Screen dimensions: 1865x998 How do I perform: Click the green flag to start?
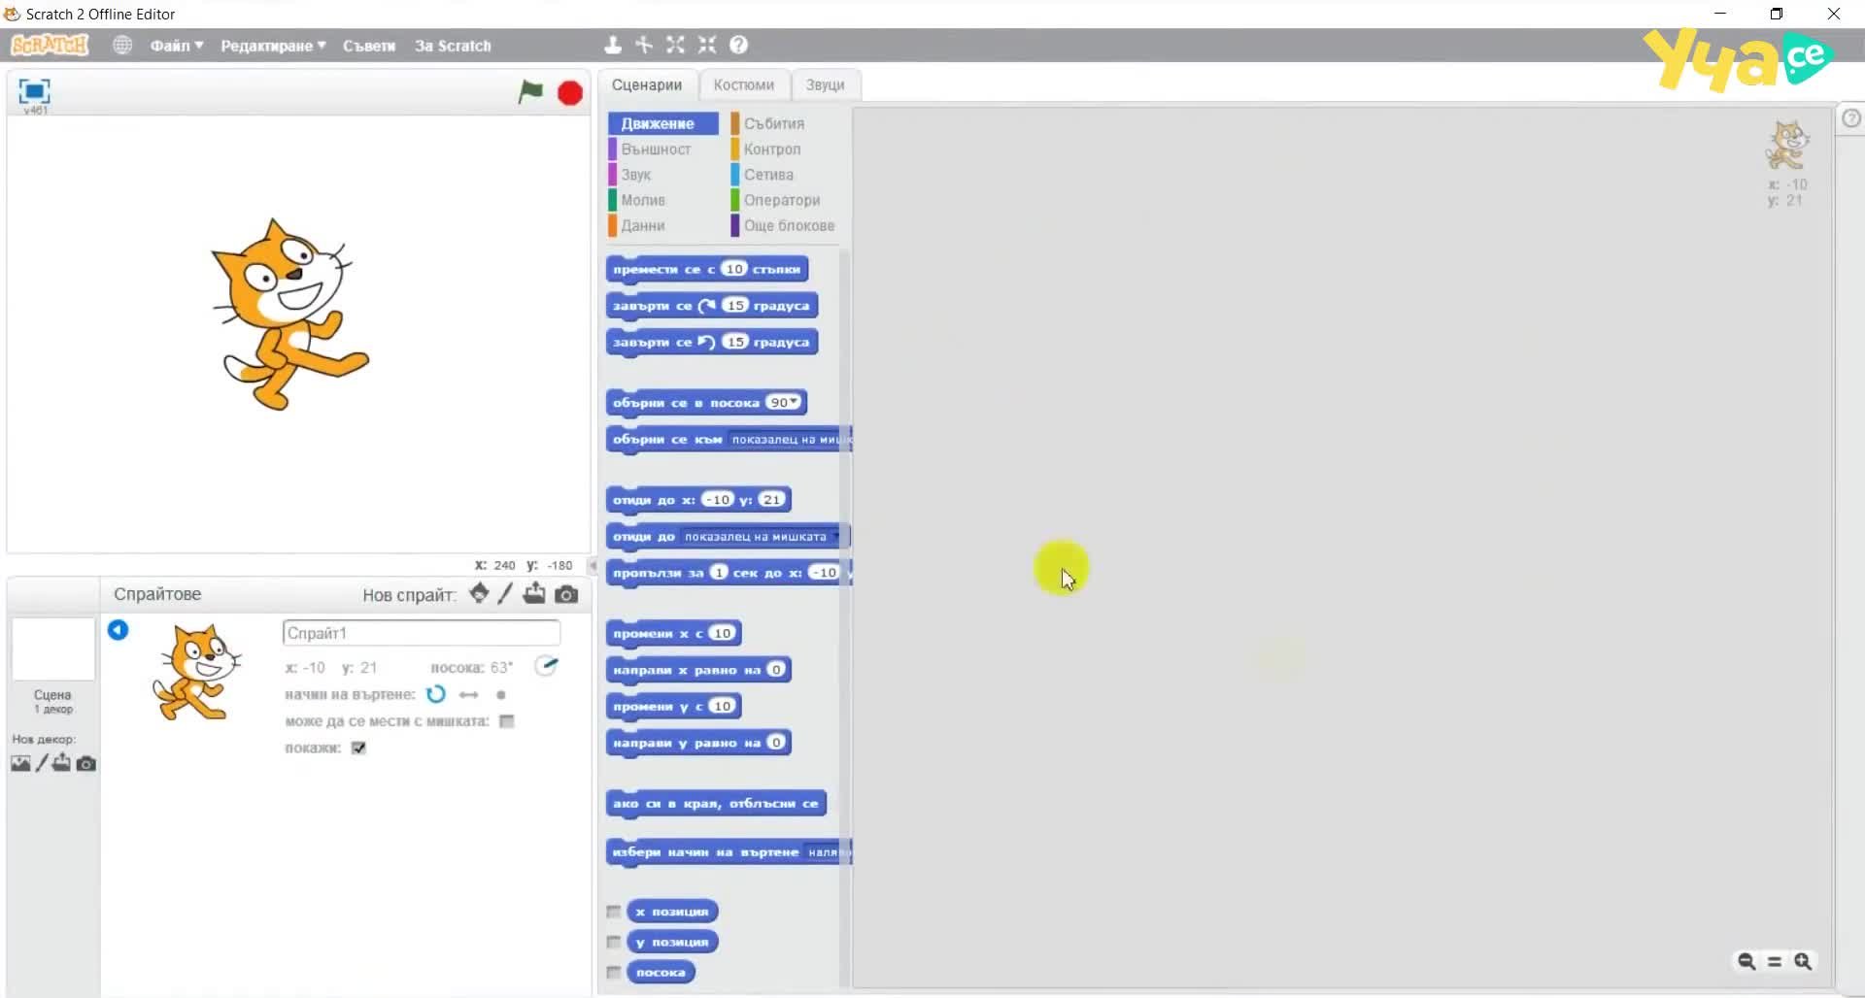pos(530,92)
